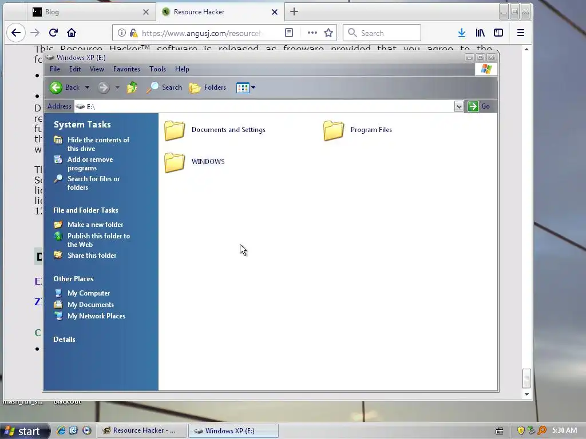Collapse the File and Folder Tasks header
Viewport: 586px width, 439px height.
pos(86,210)
